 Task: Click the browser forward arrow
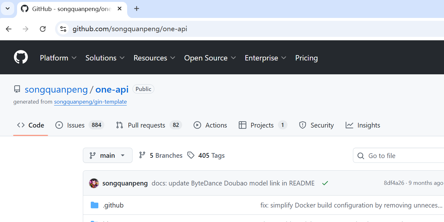[26, 29]
